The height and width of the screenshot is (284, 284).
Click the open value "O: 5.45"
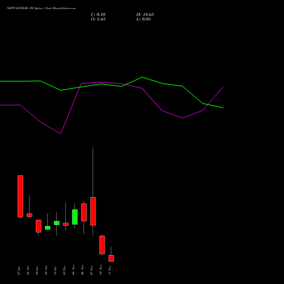pos(98,19)
